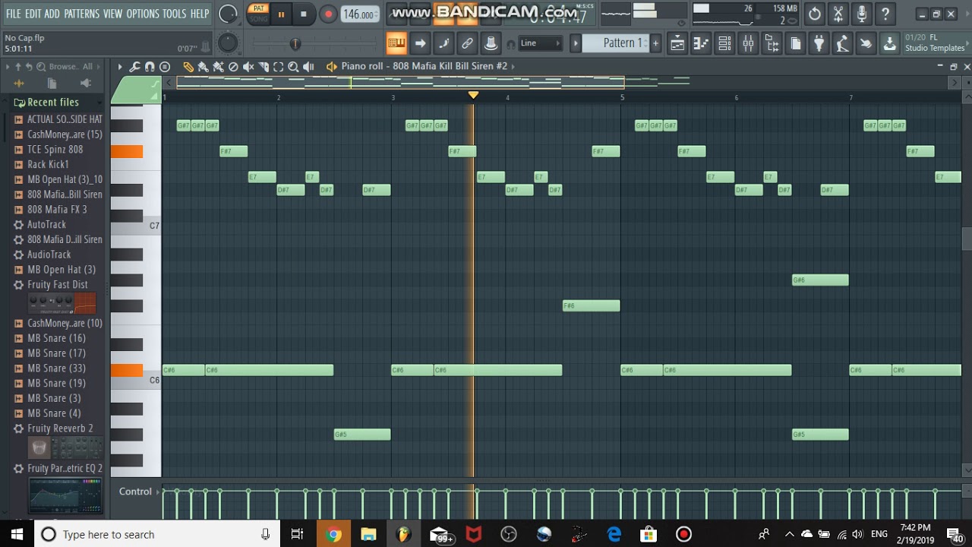Open the ADD menu
The height and width of the screenshot is (547, 972).
pyautogui.click(x=52, y=14)
